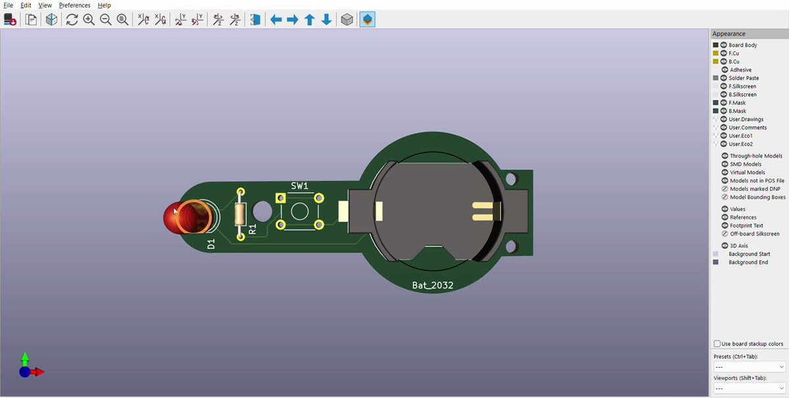Screen dimensions: 789x398
Task: Hide References text eye
Action: (725, 217)
